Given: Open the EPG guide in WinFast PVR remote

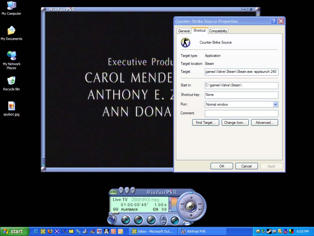Looking at the screenshot, I should click(x=113, y=192).
